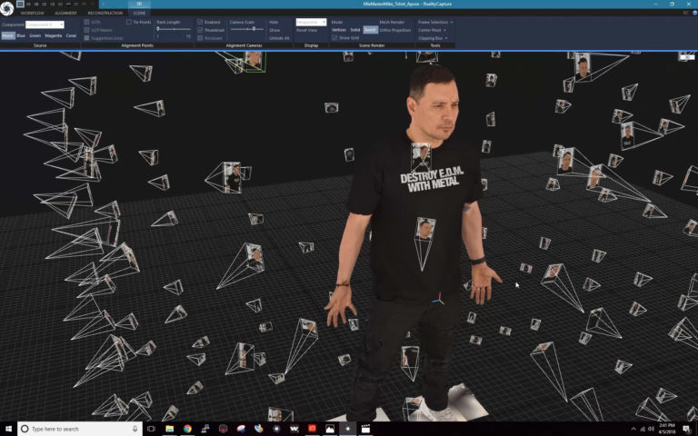Click the Ortho Projection button
The image size is (698, 436).
click(x=395, y=30)
